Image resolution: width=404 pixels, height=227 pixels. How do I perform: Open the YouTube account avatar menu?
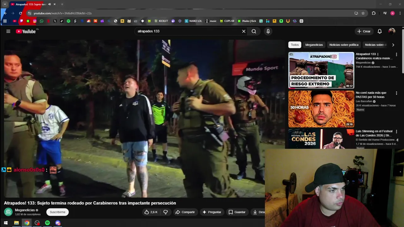point(392,31)
